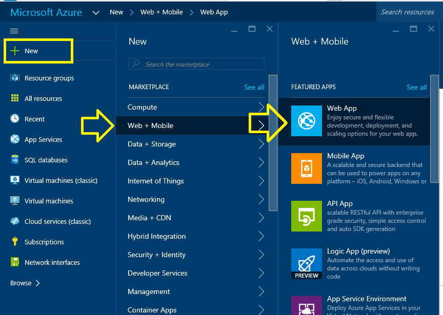The width and height of the screenshot is (443, 315).
Task: Click the SQL databases sidebar label
Action: tap(46, 160)
